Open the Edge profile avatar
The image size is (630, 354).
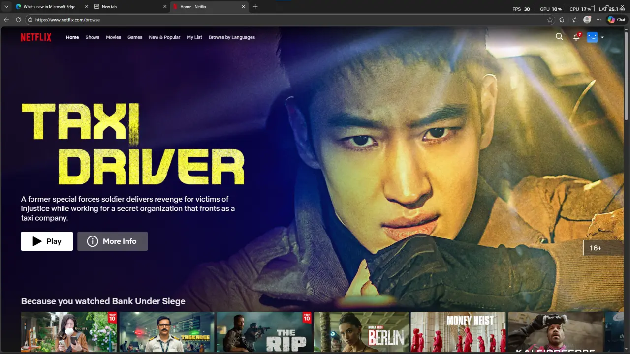click(587, 20)
